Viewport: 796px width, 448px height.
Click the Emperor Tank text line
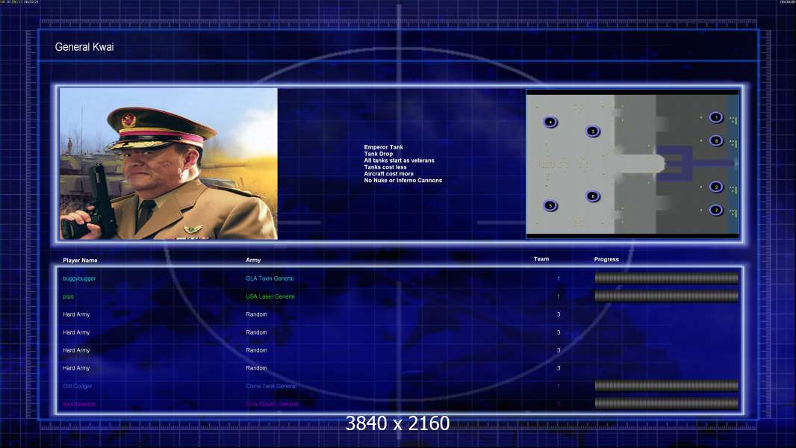click(x=383, y=147)
